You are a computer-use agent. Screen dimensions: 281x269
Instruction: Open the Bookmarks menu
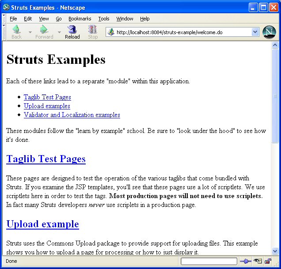coord(80,19)
